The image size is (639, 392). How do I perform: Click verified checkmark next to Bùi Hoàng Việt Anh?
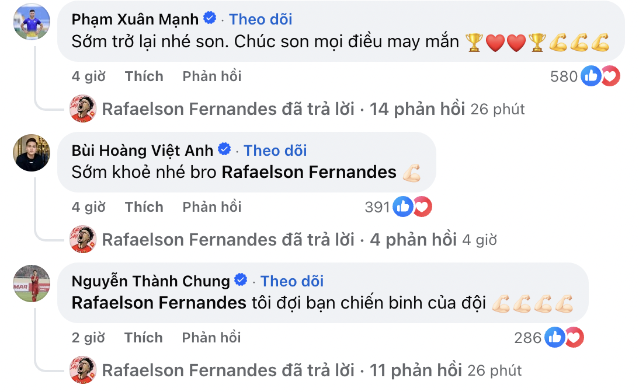[x=224, y=150]
